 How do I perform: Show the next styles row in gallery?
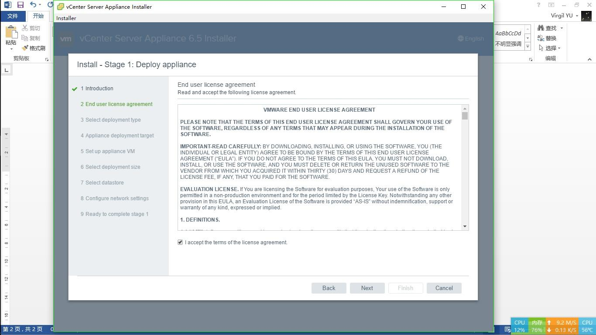tap(527, 38)
